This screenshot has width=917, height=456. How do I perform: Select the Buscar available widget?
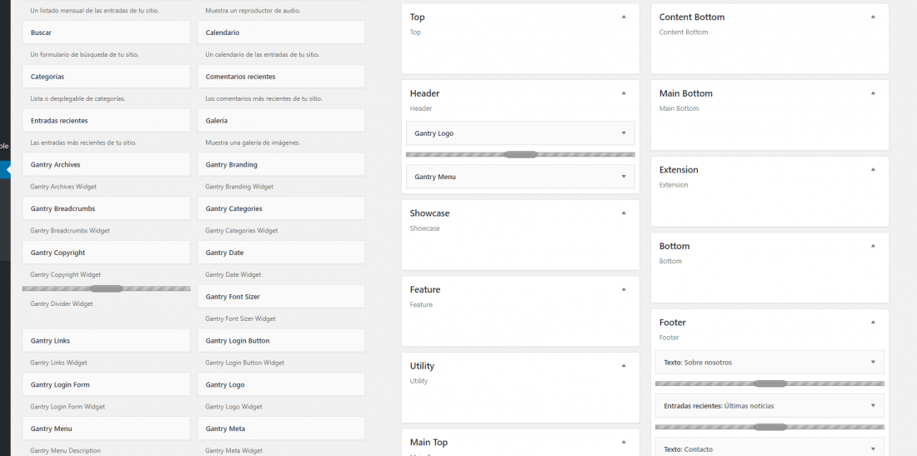[x=107, y=33]
